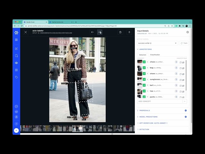This screenshot has height=154, width=205.
Task: Expand the Proposals section
Action: [143, 110]
